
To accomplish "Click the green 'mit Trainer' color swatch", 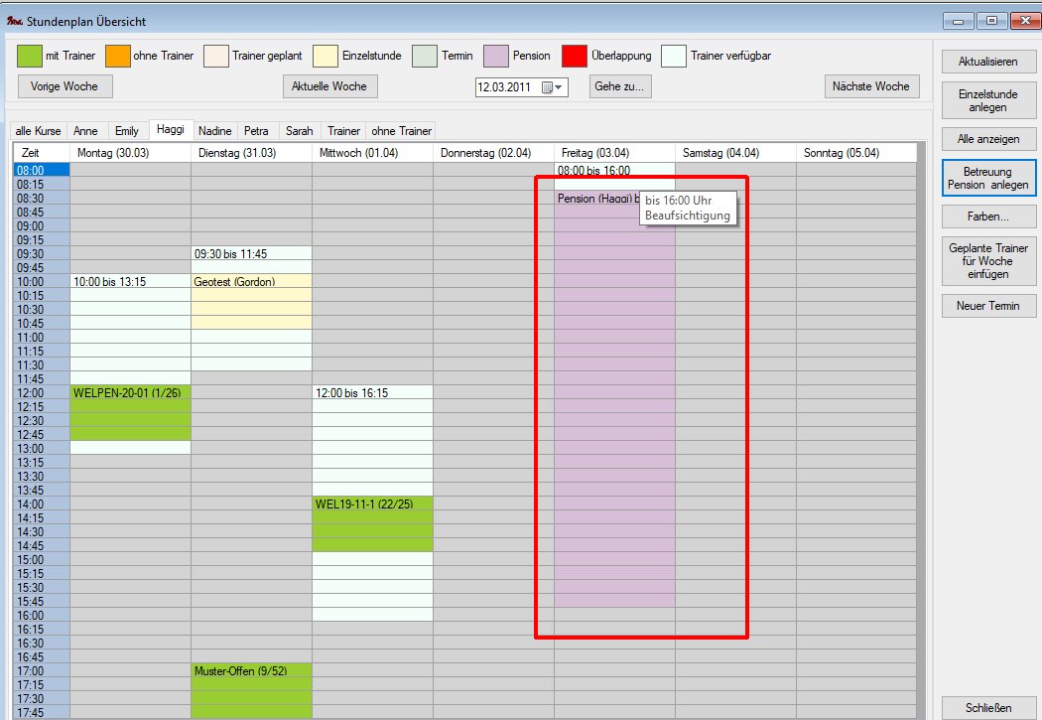I will coord(30,56).
